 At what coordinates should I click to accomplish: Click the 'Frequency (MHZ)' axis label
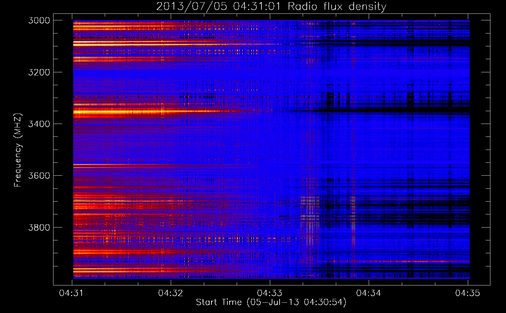[18, 150]
